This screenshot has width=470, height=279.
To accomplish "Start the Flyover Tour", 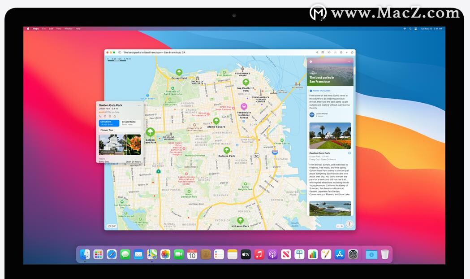I will (x=120, y=130).
